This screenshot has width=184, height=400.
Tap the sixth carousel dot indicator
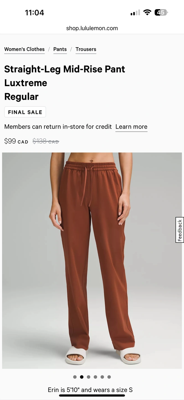point(109,377)
